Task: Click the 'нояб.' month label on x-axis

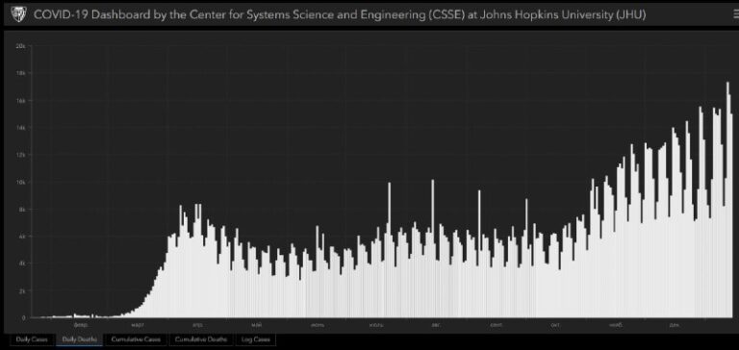Action: click(x=616, y=325)
